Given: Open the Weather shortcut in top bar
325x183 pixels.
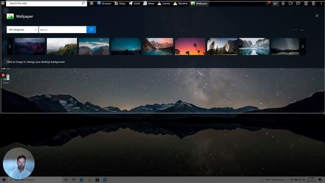Looking at the screenshot, I should point(181,4).
